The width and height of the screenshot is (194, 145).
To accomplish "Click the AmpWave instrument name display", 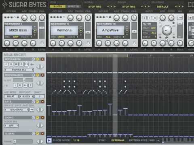I will [110, 30].
